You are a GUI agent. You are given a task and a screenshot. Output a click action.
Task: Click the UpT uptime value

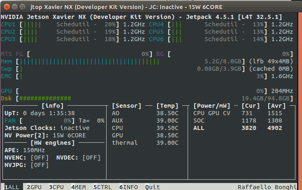click(49, 113)
